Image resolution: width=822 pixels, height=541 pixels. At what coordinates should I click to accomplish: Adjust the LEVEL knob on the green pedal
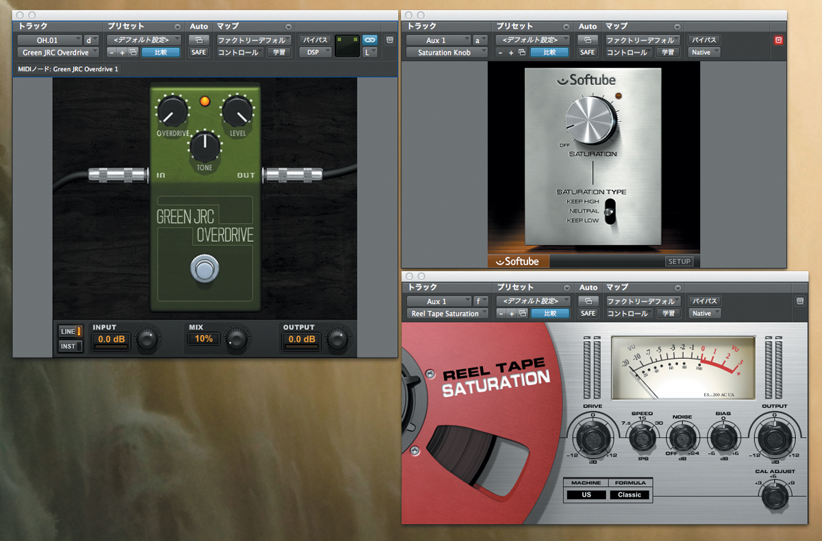pos(236,110)
